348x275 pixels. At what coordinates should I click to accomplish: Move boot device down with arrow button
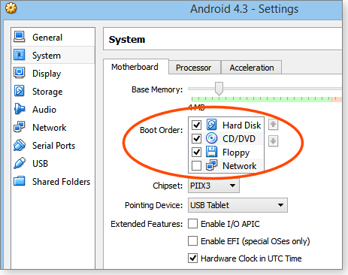tap(273, 141)
